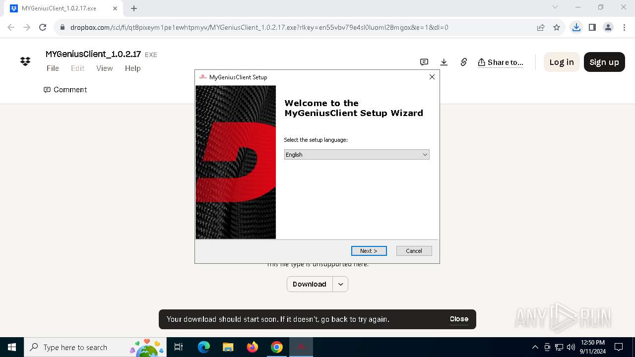The image size is (635, 357).
Task: Open the View menu in Dropbox
Action: [104, 68]
